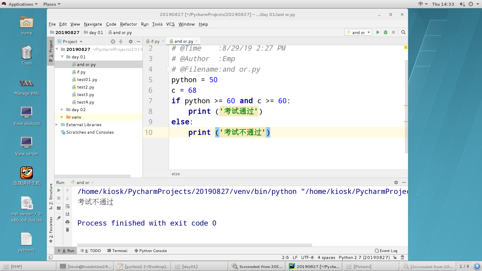Go down the stack trace arrow

pyautogui.click(x=67, y=198)
